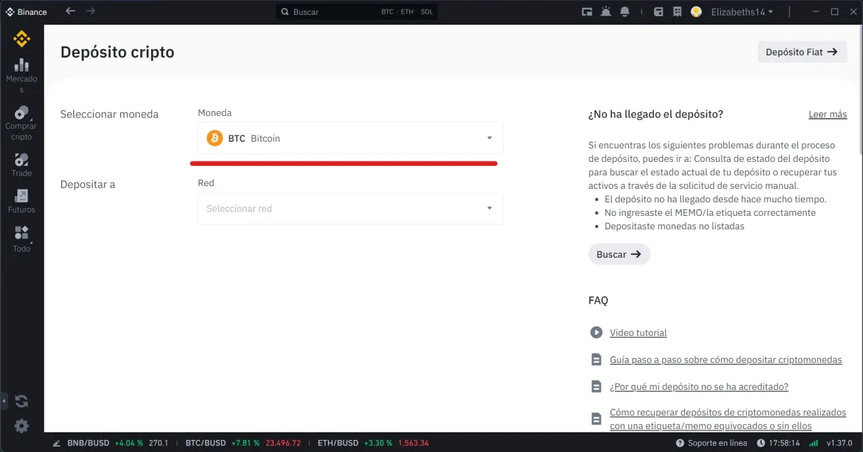Click the document icon beside Guía paso a paso
The width and height of the screenshot is (863, 452).
(x=596, y=360)
